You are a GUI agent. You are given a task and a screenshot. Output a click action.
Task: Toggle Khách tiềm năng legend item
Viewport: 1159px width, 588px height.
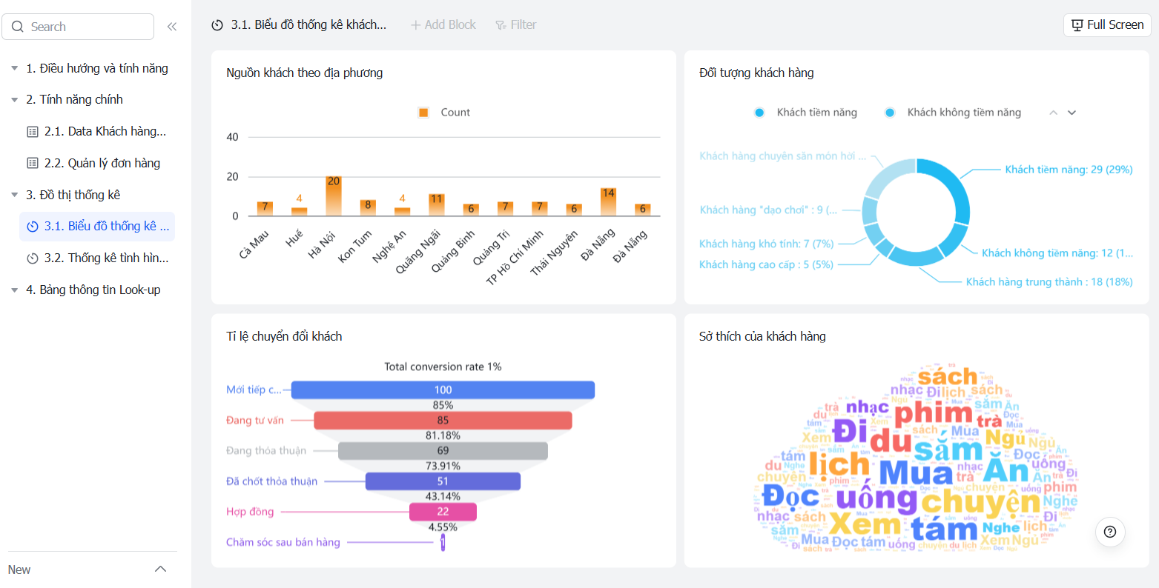click(805, 113)
